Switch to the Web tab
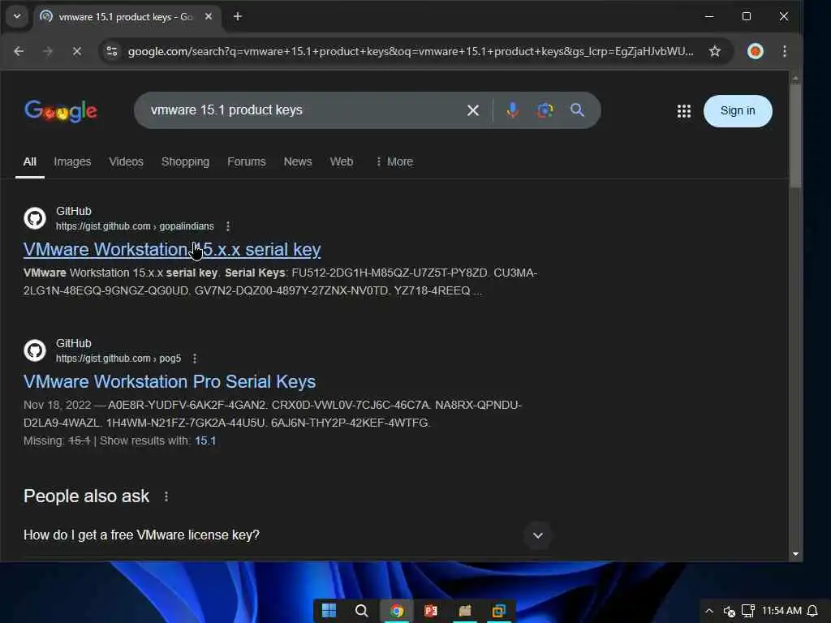The width and height of the screenshot is (831, 623). [342, 161]
